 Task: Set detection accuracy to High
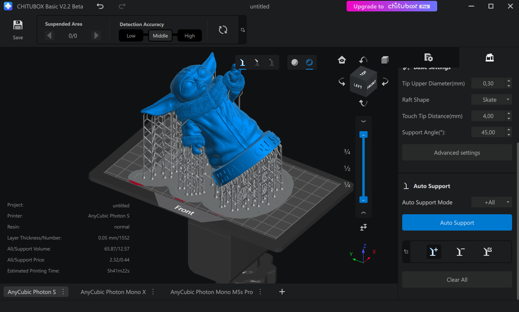[x=190, y=36]
